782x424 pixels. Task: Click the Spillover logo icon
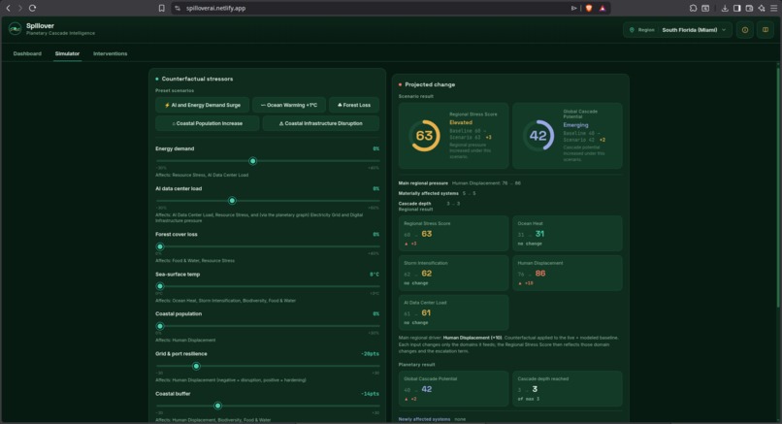[15, 29]
